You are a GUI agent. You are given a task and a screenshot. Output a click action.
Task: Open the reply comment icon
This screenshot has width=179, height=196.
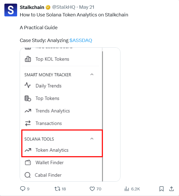point(23,189)
